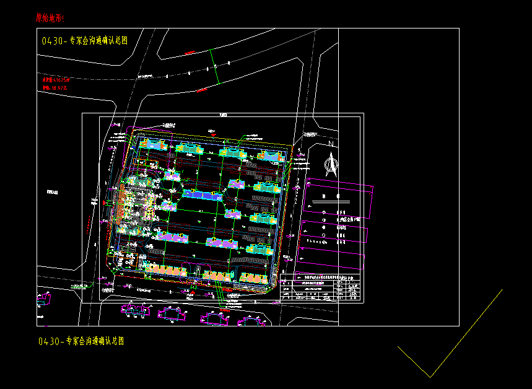Select the red "原始地形!" text label

pyautogui.click(x=50, y=18)
